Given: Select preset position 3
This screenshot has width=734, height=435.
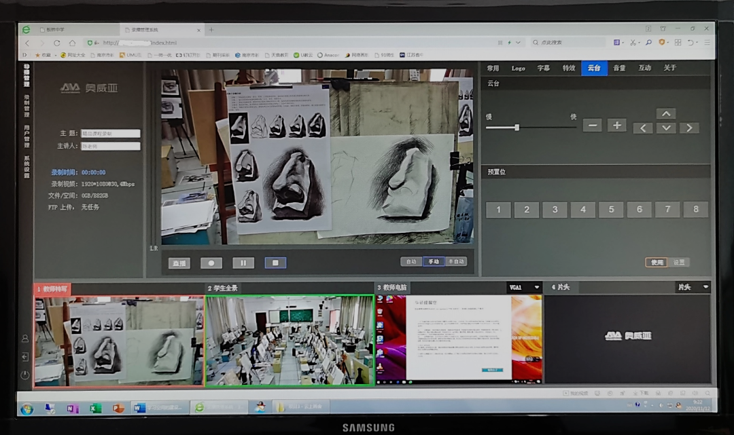Looking at the screenshot, I should click(x=555, y=209).
